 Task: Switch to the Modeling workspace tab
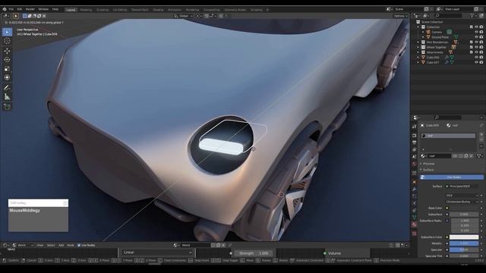pos(86,10)
